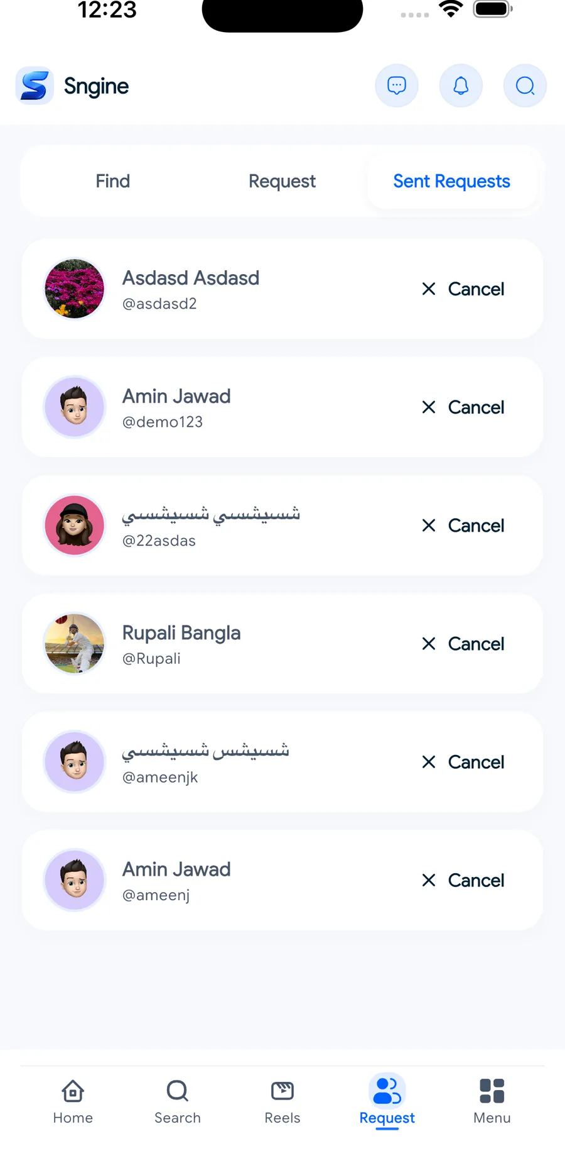Open Search in the bottom navigation
Image resolution: width=565 pixels, height=1163 pixels.
point(178,1101)
